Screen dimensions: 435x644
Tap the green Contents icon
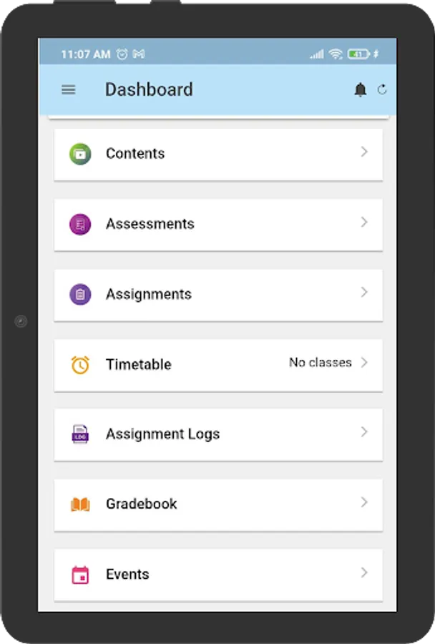coord(80,154)
